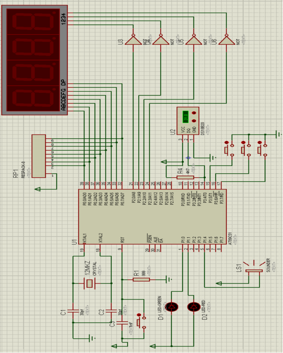
Task: Click the LED-RED label of D2
Action: pos(203,306)
